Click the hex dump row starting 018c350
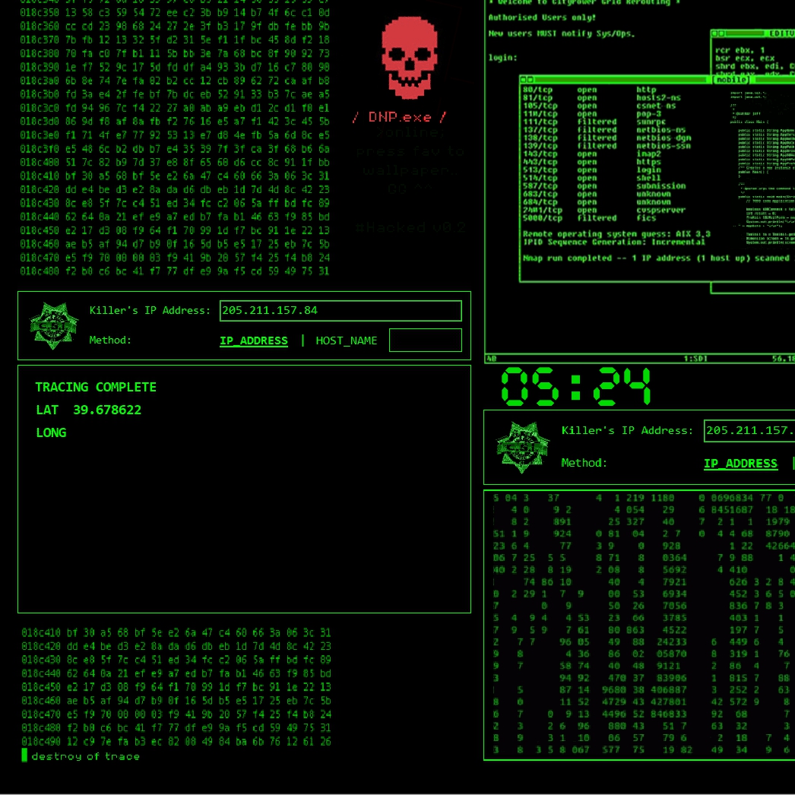Screen dimensions: 795x795 (x=175, y=13)
